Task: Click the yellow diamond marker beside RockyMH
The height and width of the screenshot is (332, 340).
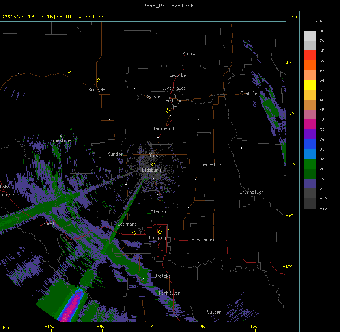Action: [99, 80]
